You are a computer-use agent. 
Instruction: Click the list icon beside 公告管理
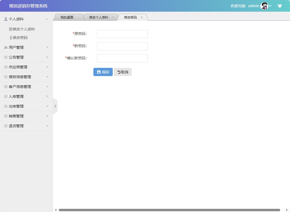pyautogui.click(x=5, y=57)
